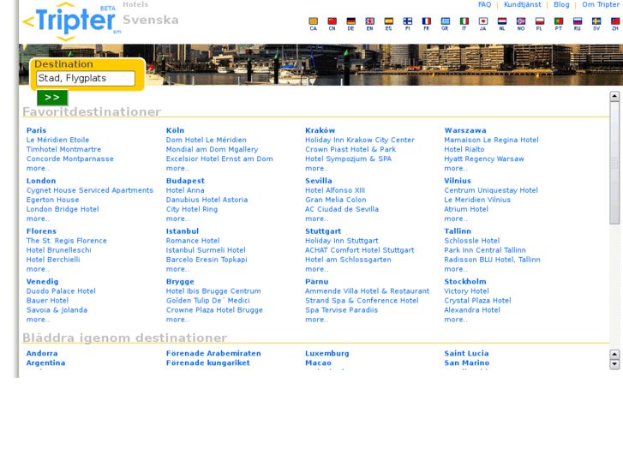The image size is (623, 467).
Task: Open Duodo Palace Hotel in Venedig
Action: pyautogui.click(x=61, y=291)
